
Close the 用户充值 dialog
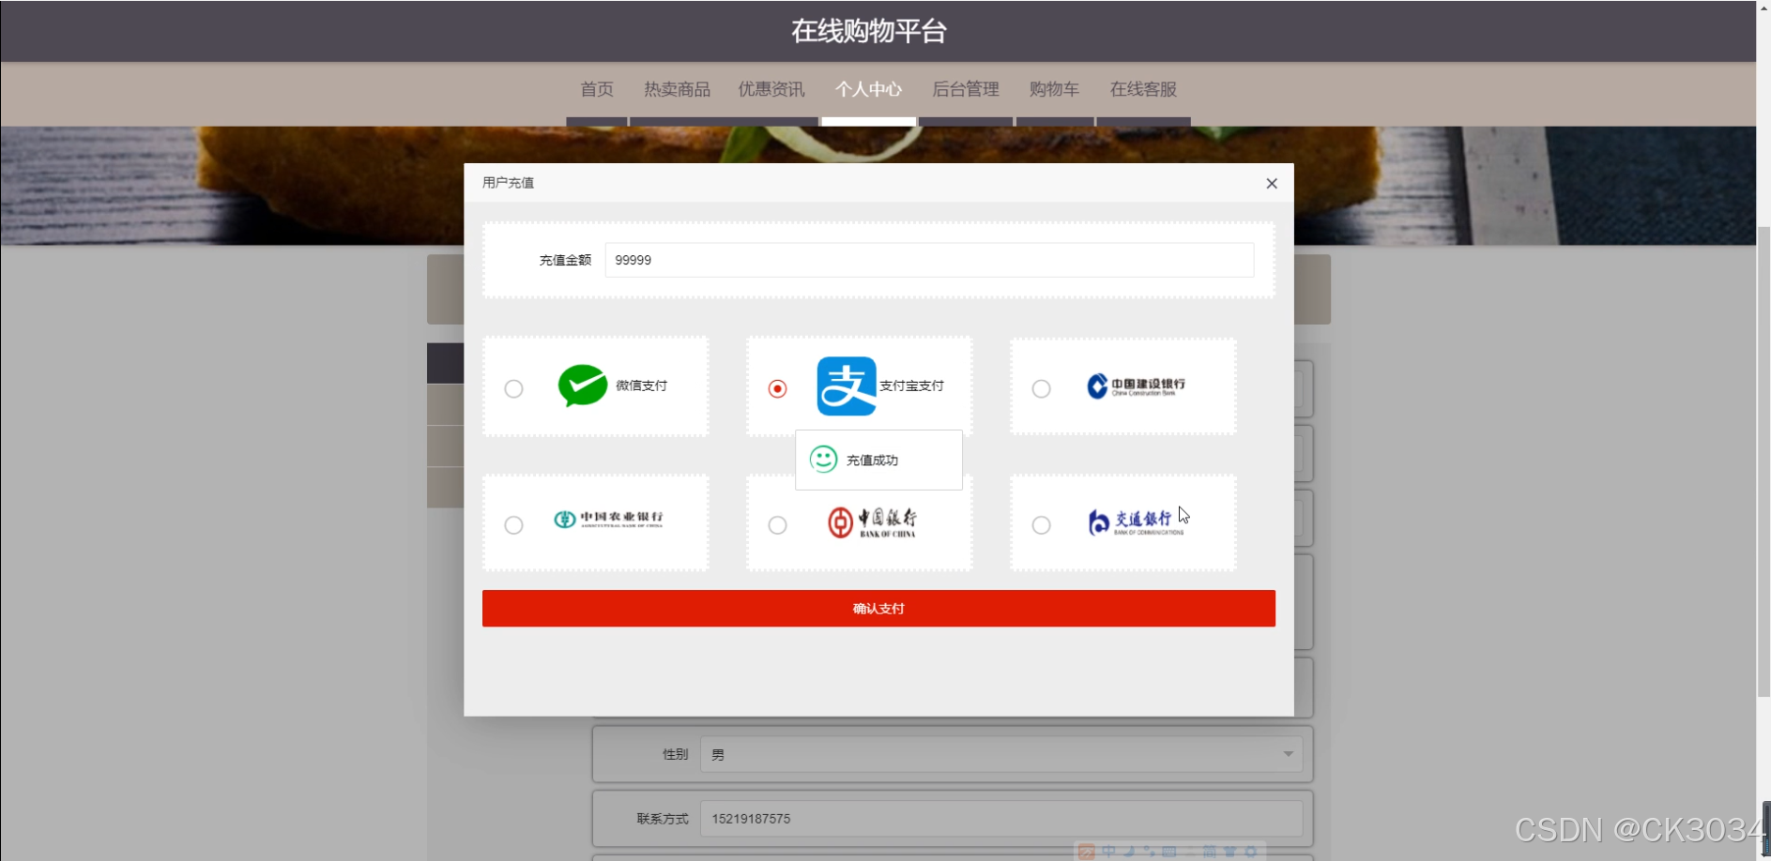click(x=1272, y=183)
